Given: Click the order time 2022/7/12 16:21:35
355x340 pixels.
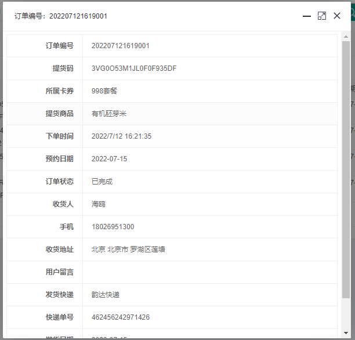Looking at the screenshot, I should click(x=121, y=136).
